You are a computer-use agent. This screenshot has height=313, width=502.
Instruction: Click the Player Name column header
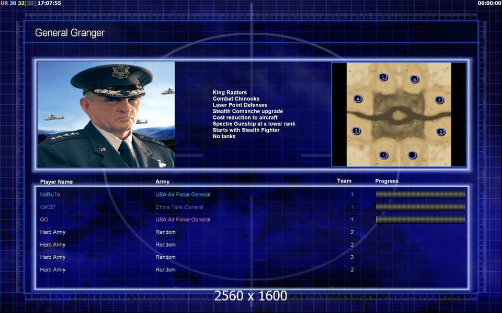click(x=56, y=182)
